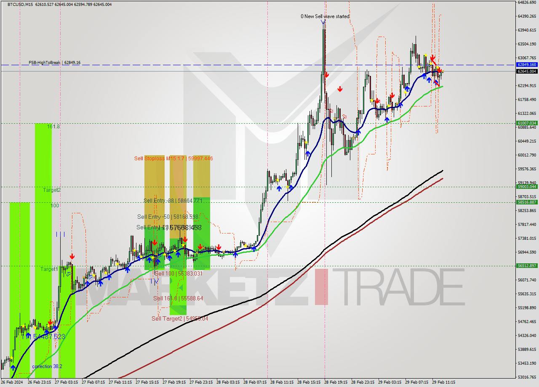Click the 62194.915 price axis value
This screenshot has width=539, height=387.
(526, 85)
